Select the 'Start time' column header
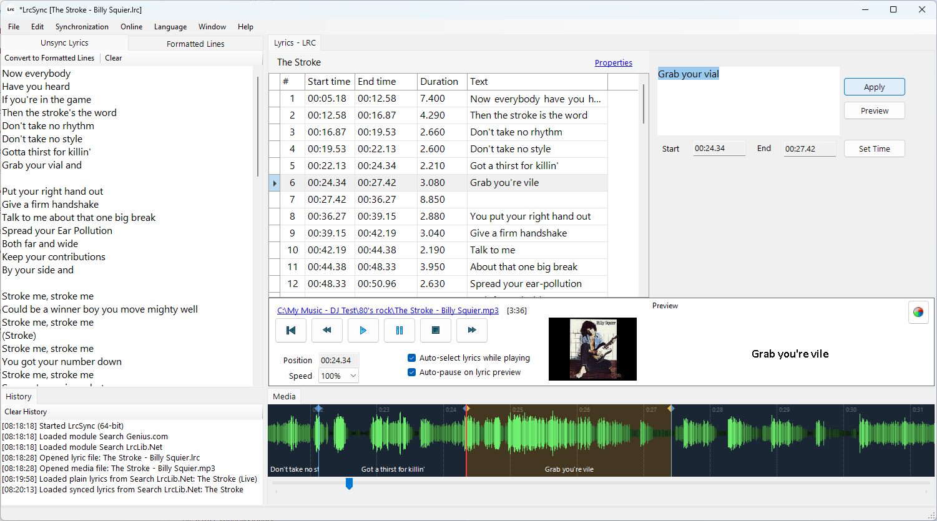Viewport: 937px width, 521px height. pyautogui.click(x=329, y=82)
